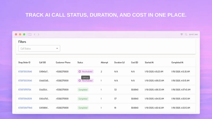Click Rescheduled badge for attempt 2 row
The height and width of the screenshot is (119, 212).
point(85,71)
